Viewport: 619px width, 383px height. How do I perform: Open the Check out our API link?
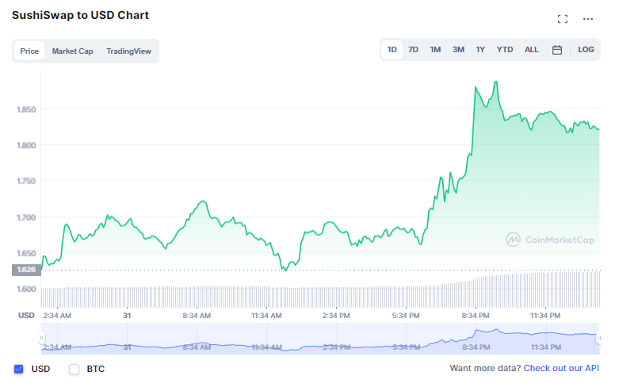pos(561,369)
